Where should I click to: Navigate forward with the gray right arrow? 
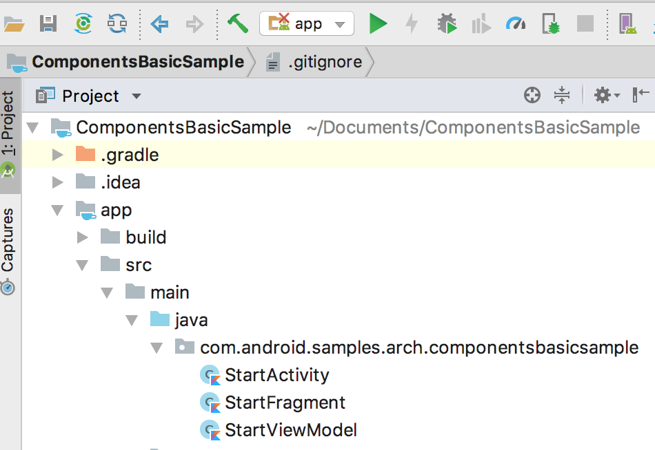point(194,24)
